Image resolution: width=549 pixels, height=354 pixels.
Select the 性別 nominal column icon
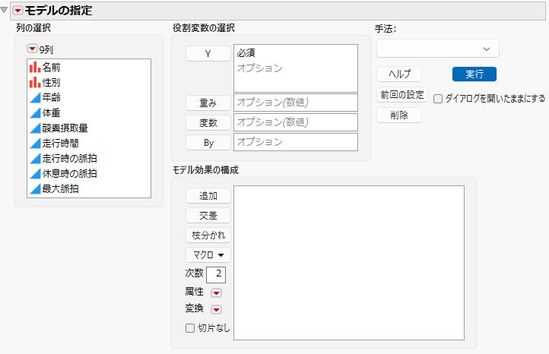click(35, 83)
